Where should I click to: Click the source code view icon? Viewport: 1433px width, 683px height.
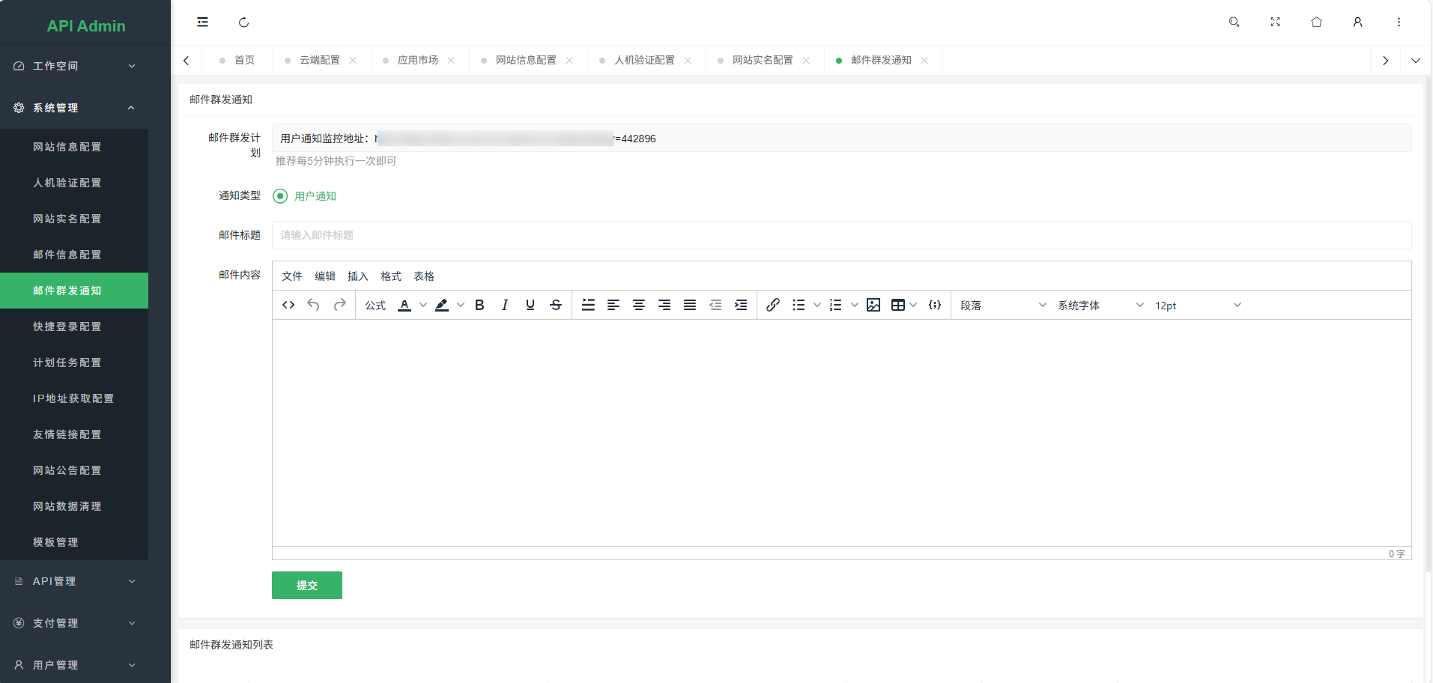tap(288, 305)
